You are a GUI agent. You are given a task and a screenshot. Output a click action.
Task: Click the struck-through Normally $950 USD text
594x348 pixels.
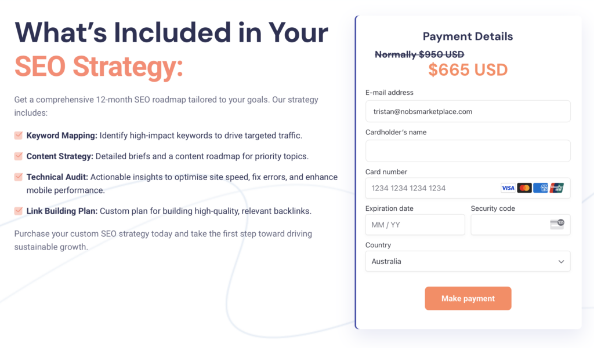click(x=419, y=54)
